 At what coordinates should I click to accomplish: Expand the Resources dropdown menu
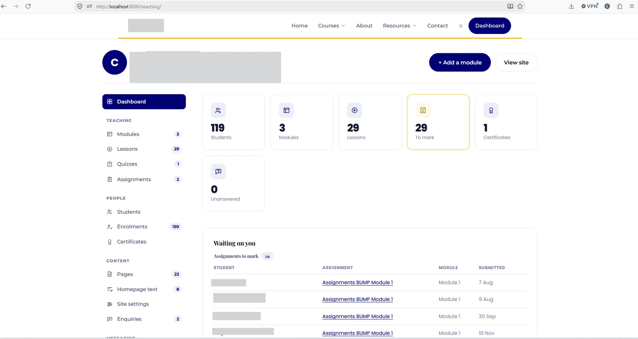coord(400,26)
